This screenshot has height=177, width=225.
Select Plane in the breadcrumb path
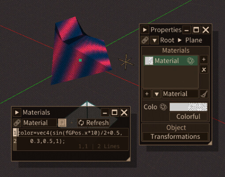pos(194,40)
